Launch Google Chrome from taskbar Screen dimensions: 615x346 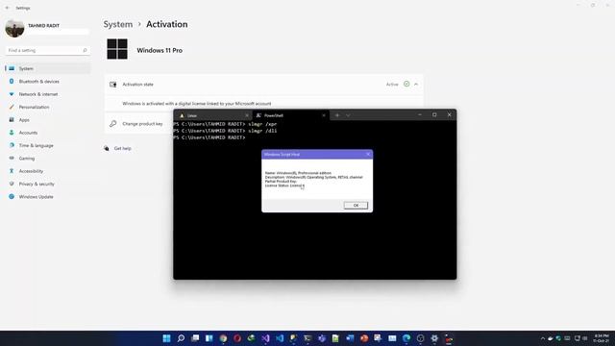223,338
